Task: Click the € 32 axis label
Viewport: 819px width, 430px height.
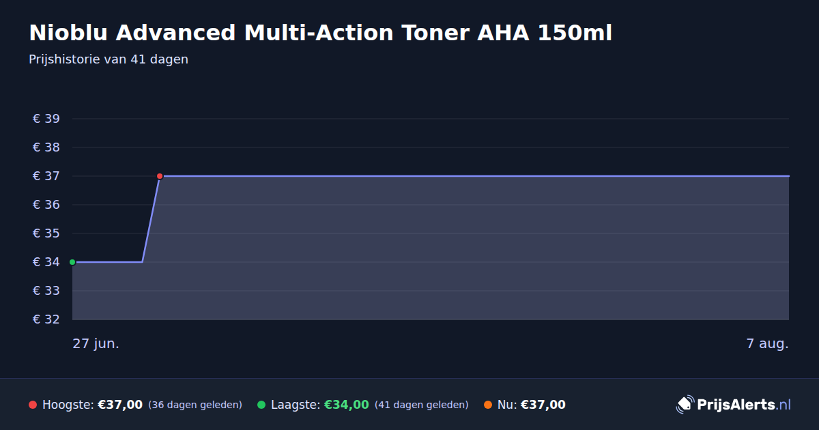Action: (x=46, y=319)
